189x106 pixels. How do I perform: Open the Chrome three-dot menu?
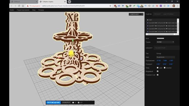coord(178,6)
